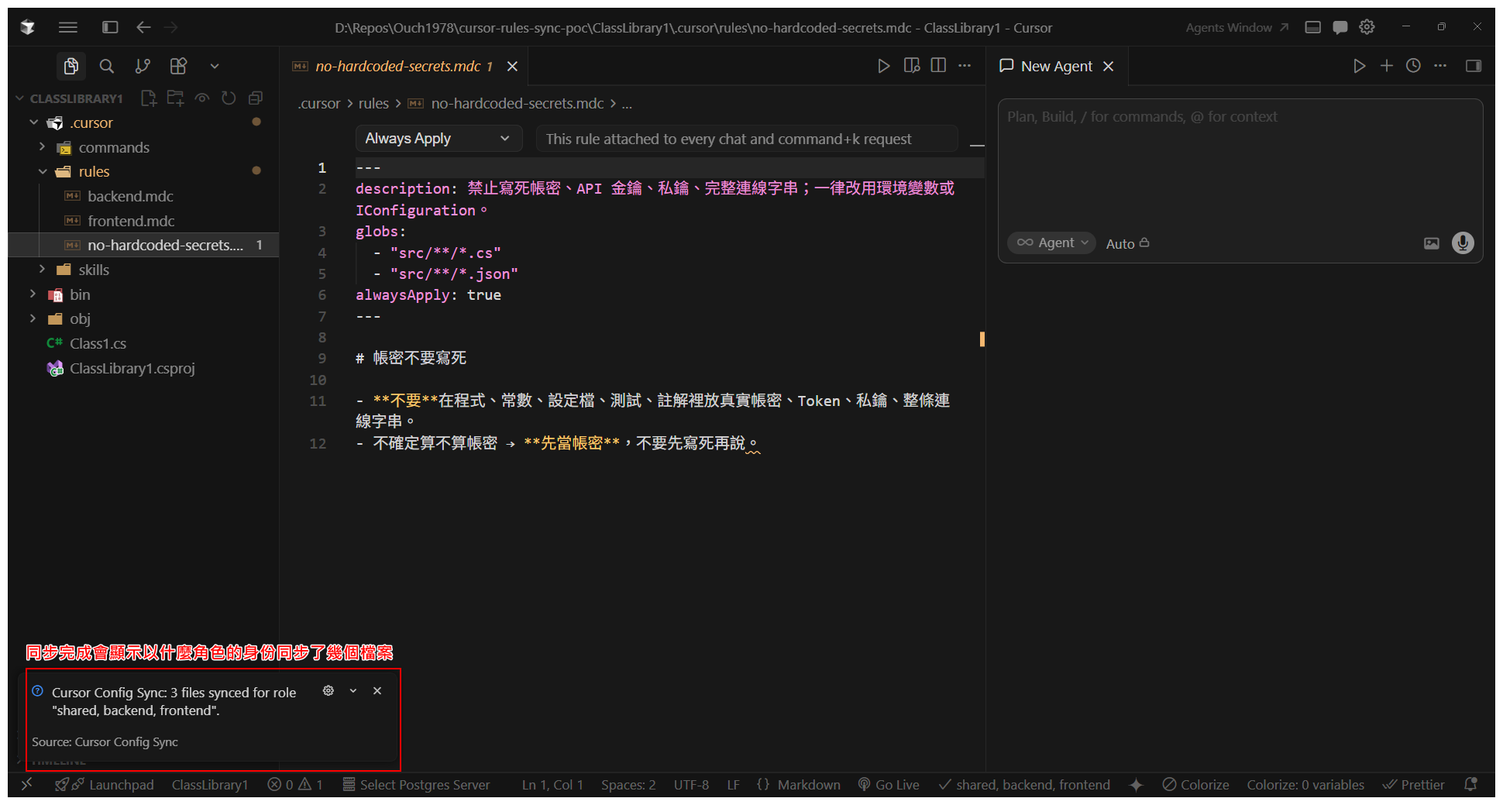
Task: Click Go Live in the status bar
Action: point(889,785)
